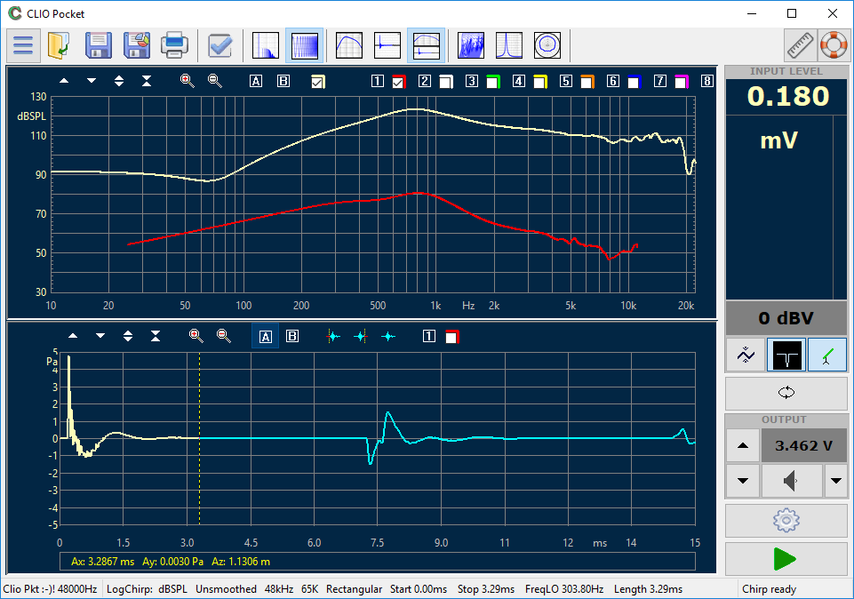
Task: Expand output options dropdown arrow
Action: pos(836,480)
